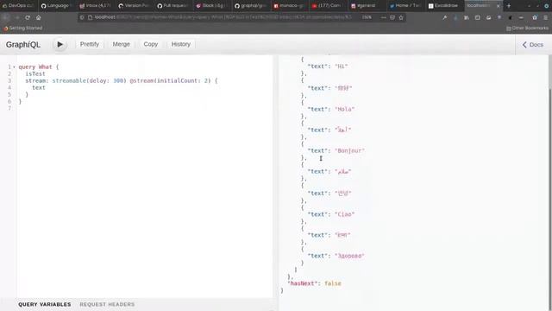552x311 pixels.
Task: Click the GraphiQL title logo
Action: tap(23, 44)
